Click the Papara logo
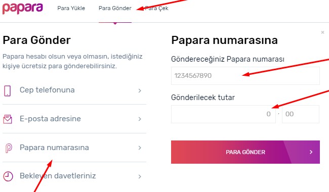This screenshot has width=329, height=192. [23, 9]
